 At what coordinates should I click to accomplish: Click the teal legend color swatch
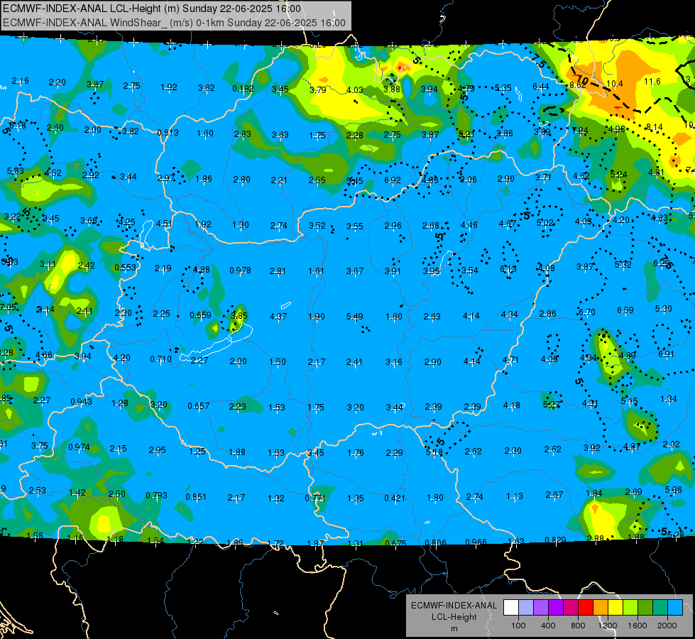(x=660, y=608)
